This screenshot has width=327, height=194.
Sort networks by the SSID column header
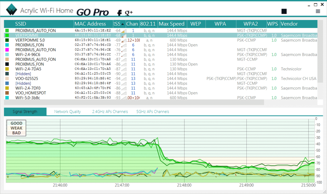39,24
